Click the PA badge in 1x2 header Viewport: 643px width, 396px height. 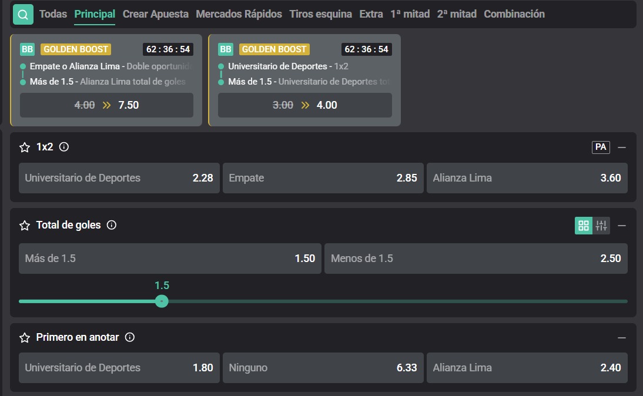[601, 147]
